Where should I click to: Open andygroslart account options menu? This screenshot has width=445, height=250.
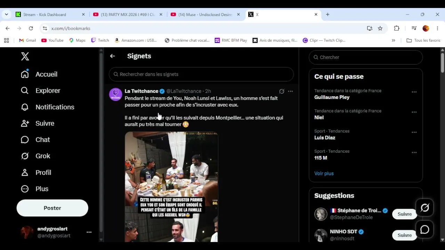pos(89,232)
